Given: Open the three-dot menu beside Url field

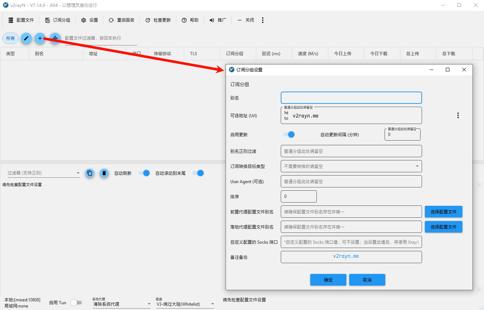Looking at the screenshot, I should [x=458, y=115].
